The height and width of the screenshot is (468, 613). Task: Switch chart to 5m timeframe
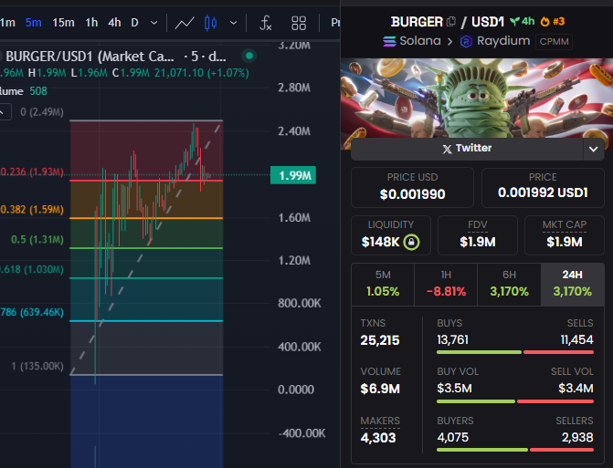33,23
